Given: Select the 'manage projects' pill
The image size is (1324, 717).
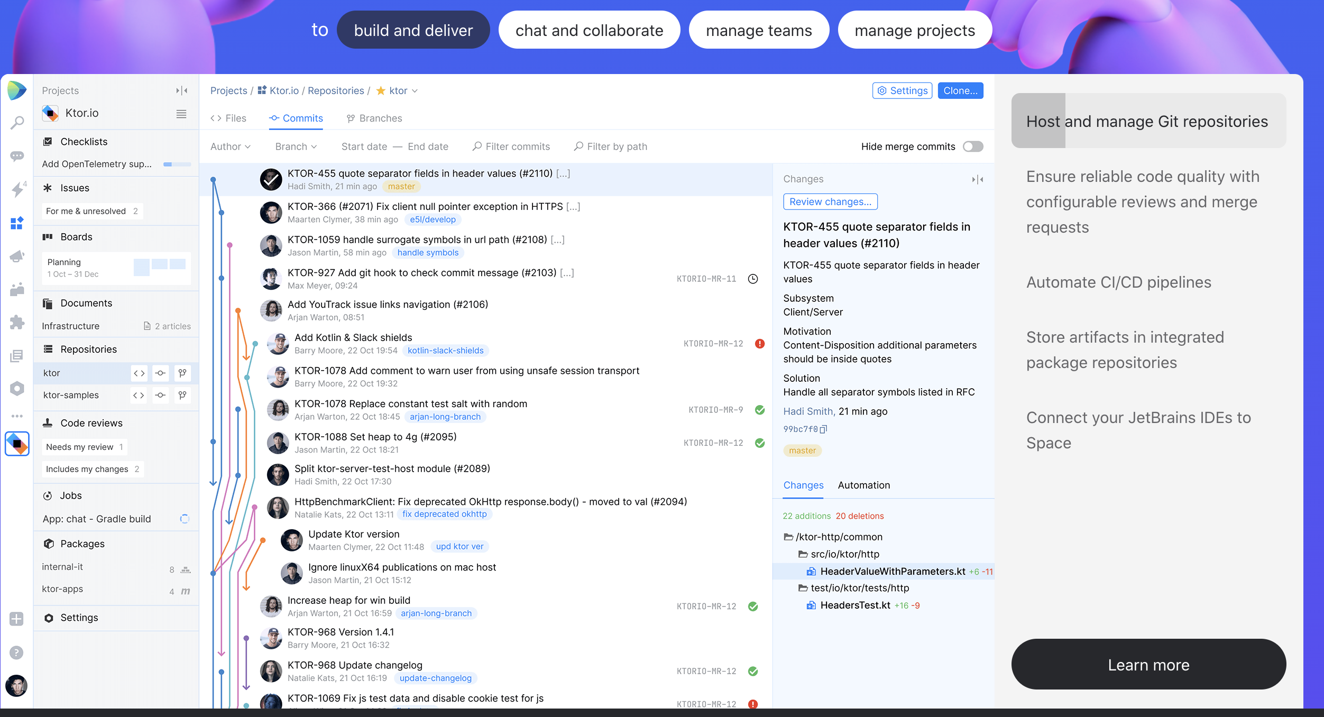Looking at the screenshot, I should coord(914,30).
